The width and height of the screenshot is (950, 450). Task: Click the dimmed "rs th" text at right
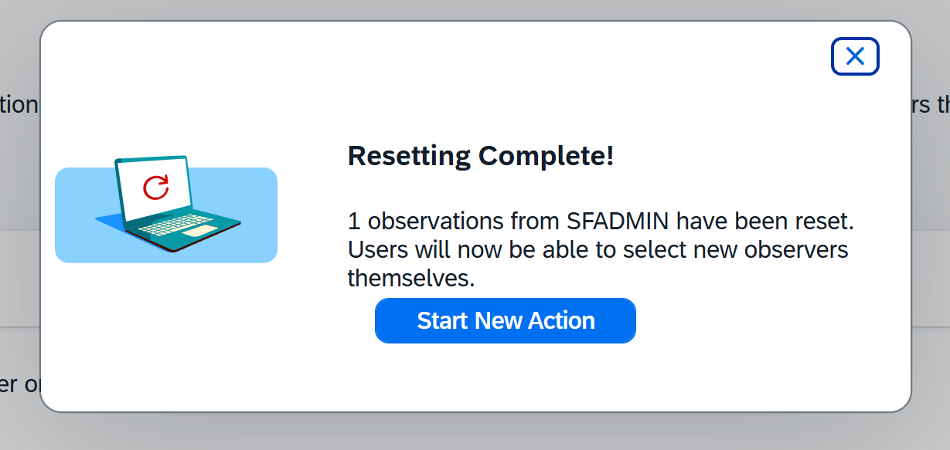pos(931,104)
